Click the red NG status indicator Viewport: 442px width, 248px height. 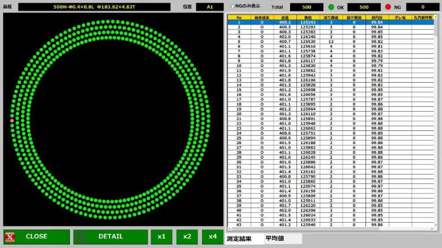click(x=388, y=7)
